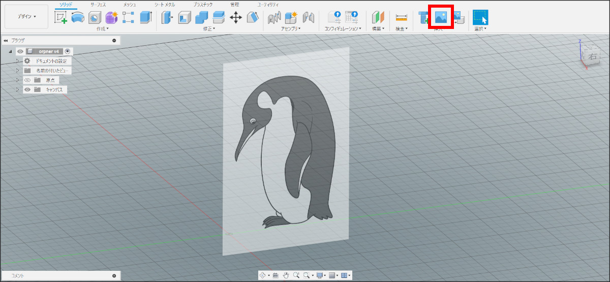
Task: Open the デザイン workspace dropdown
Action: tap(26, 17)
